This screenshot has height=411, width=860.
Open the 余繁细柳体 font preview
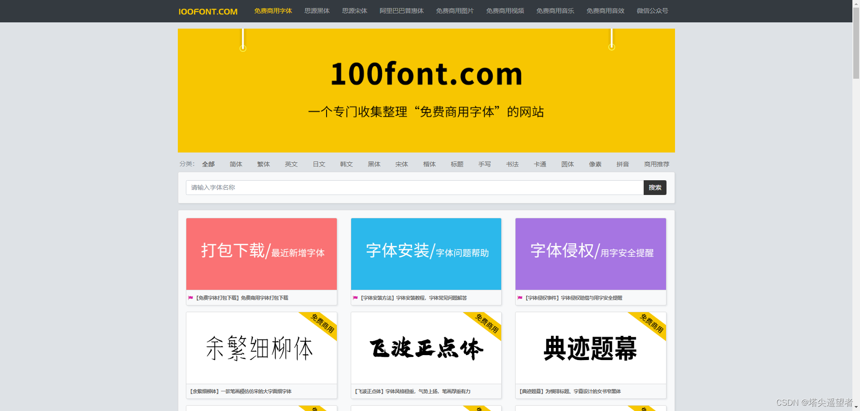pos(262,348)
